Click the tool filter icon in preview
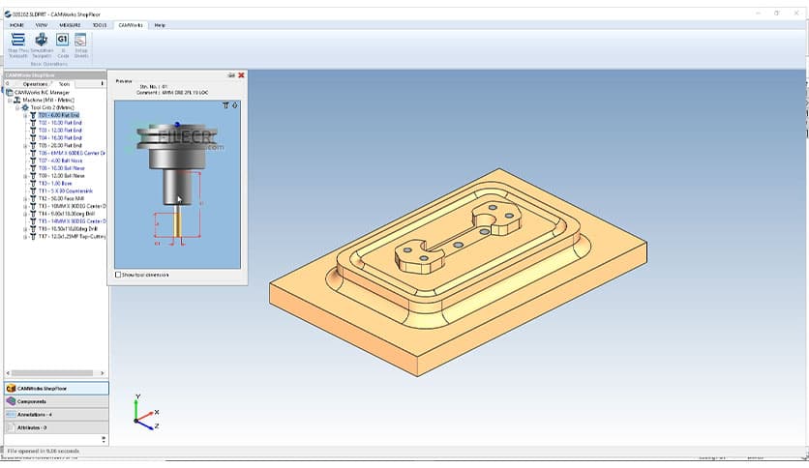Screen dimensions: 809x468 226,104
